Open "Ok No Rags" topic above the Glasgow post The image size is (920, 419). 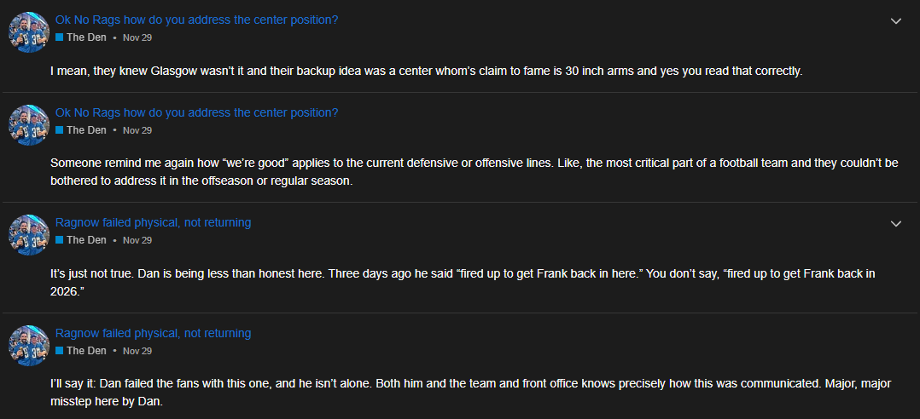coord(196,20)
